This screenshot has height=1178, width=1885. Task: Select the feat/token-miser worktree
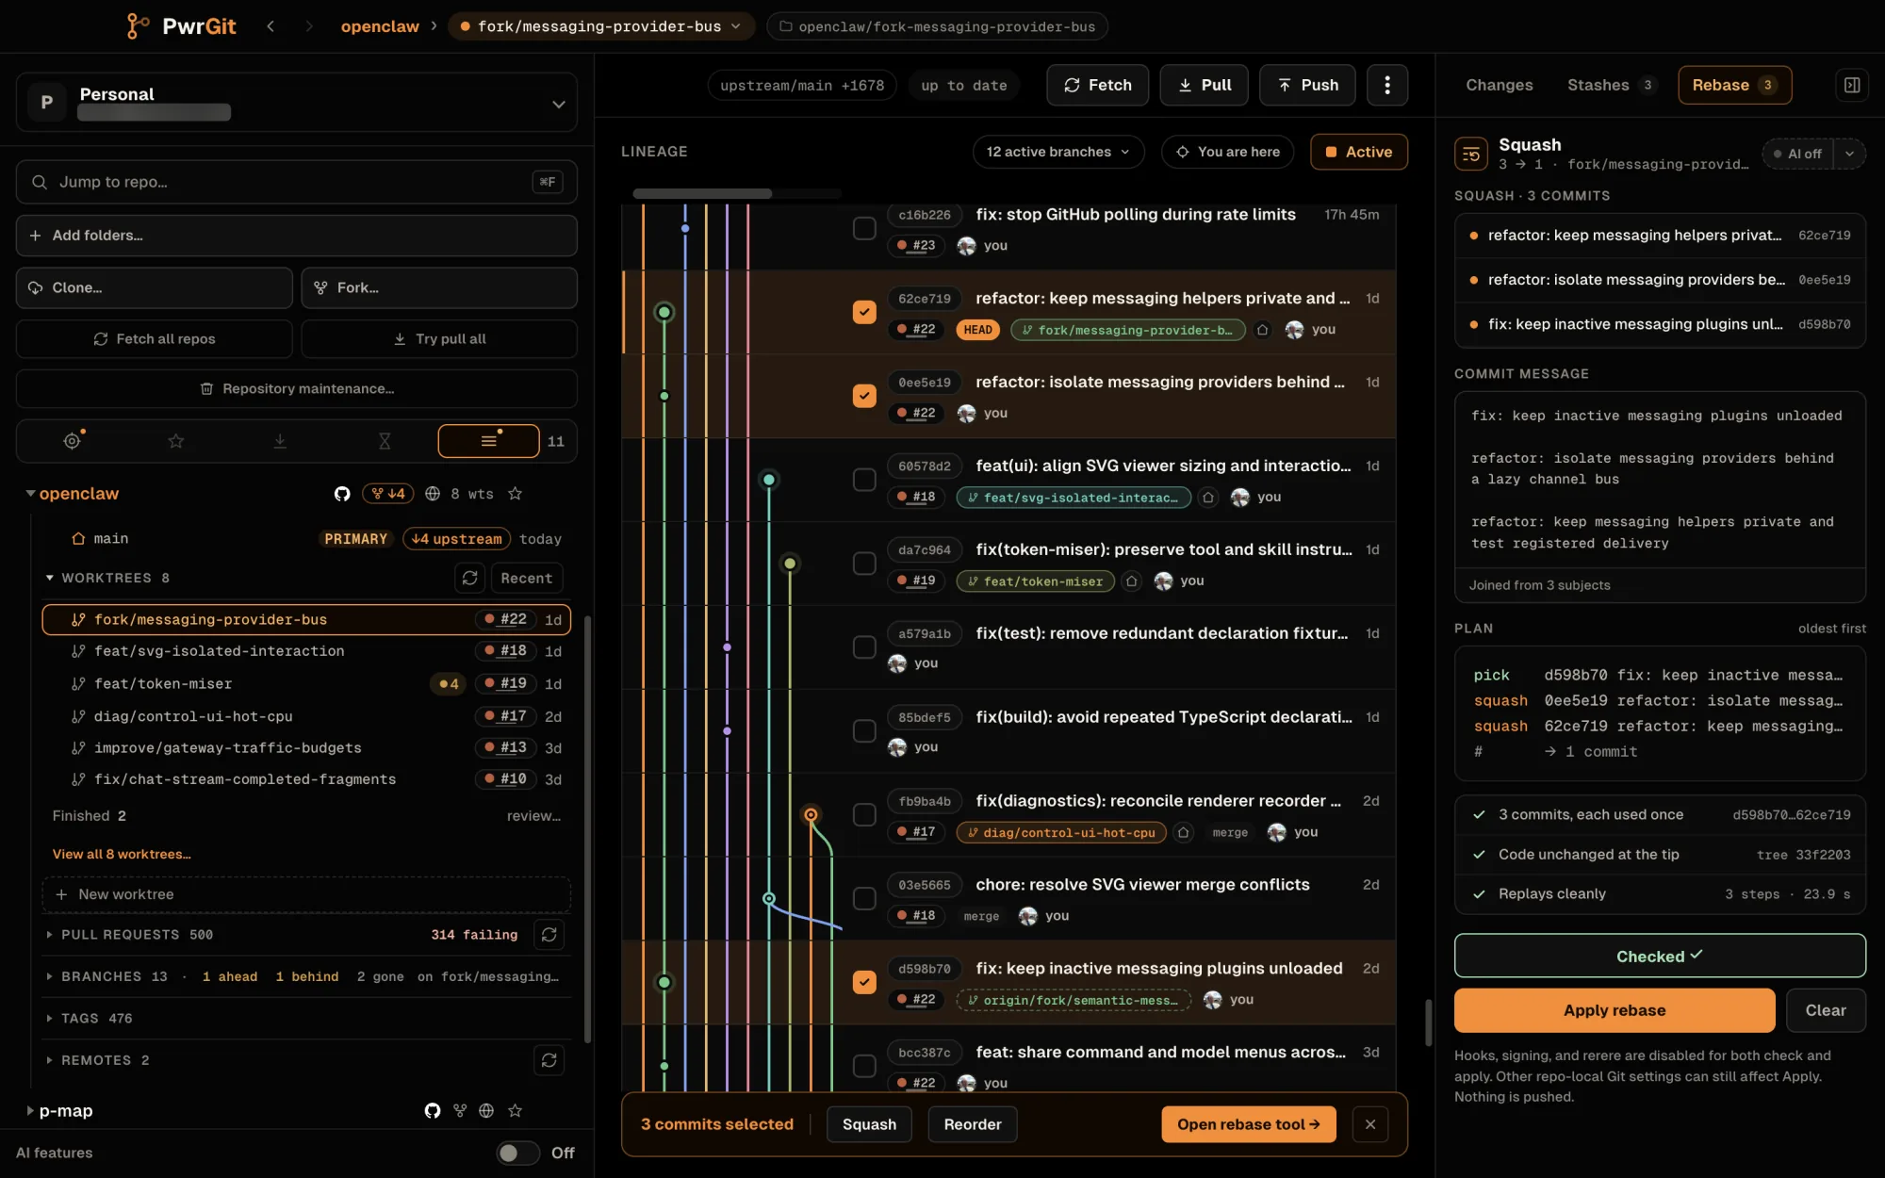306,684
